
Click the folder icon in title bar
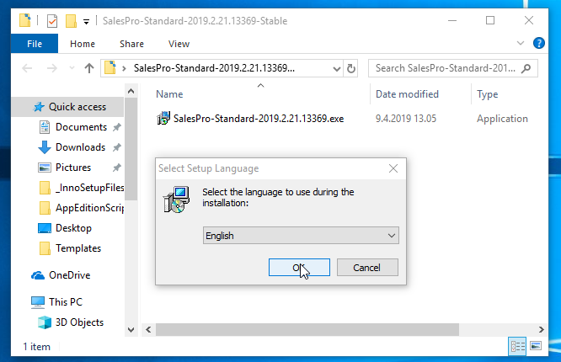[24, 20]
